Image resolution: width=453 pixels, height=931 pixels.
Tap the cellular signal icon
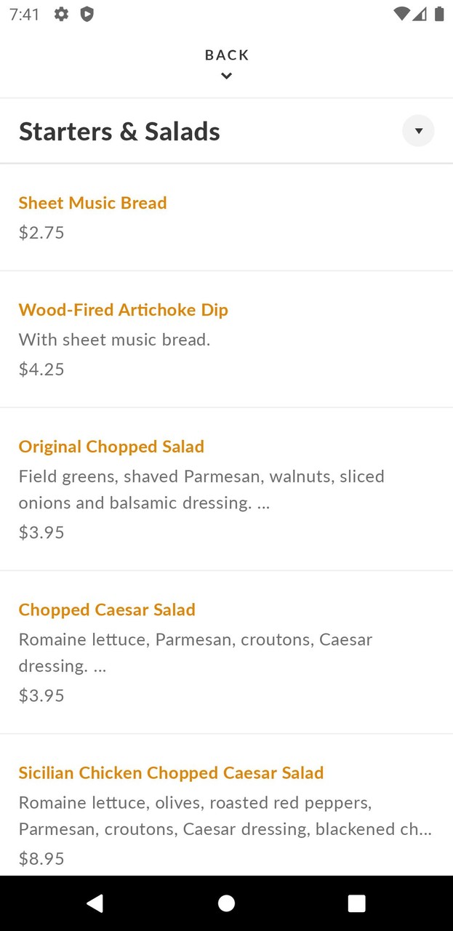click(420, 14)
